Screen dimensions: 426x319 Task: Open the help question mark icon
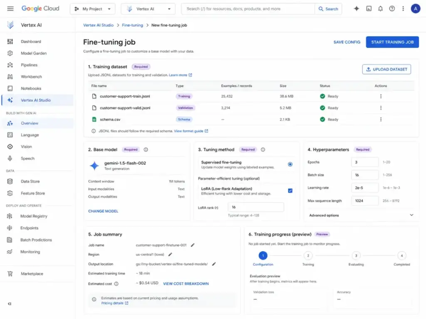392,9
